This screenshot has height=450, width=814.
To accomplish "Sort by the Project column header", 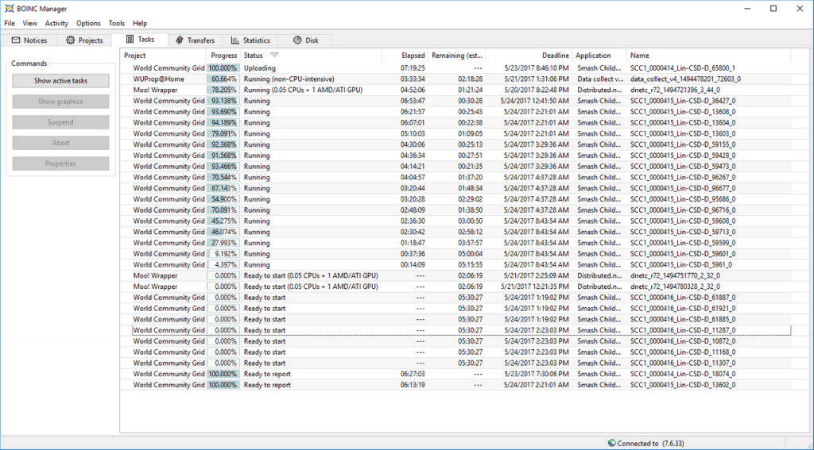I will coord(163,55).
